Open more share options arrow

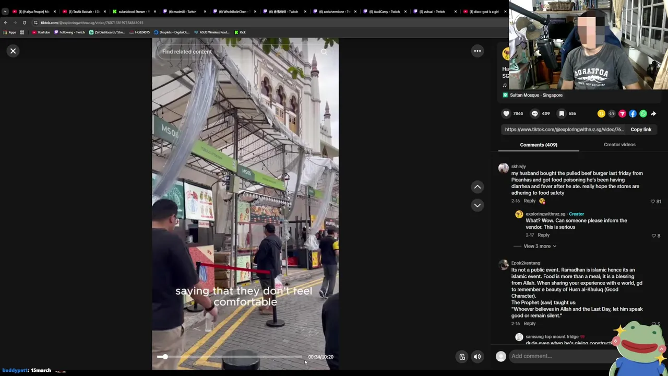coord(653,113)
